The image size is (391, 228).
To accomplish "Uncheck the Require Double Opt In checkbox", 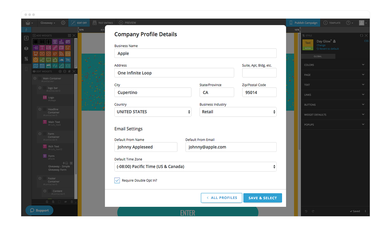I will click(117, 180).
